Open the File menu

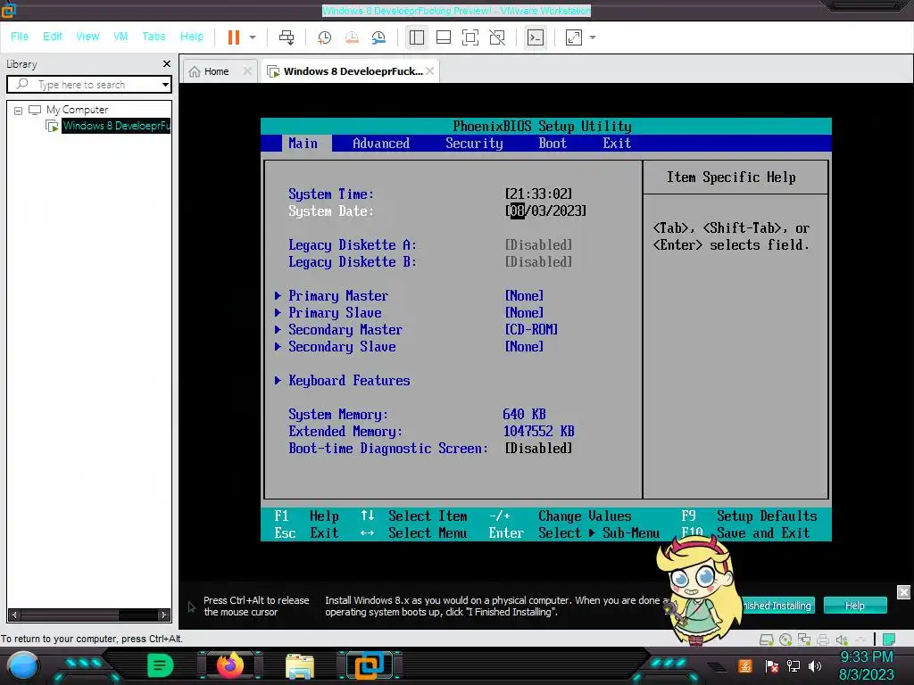(x=20, y=36)
